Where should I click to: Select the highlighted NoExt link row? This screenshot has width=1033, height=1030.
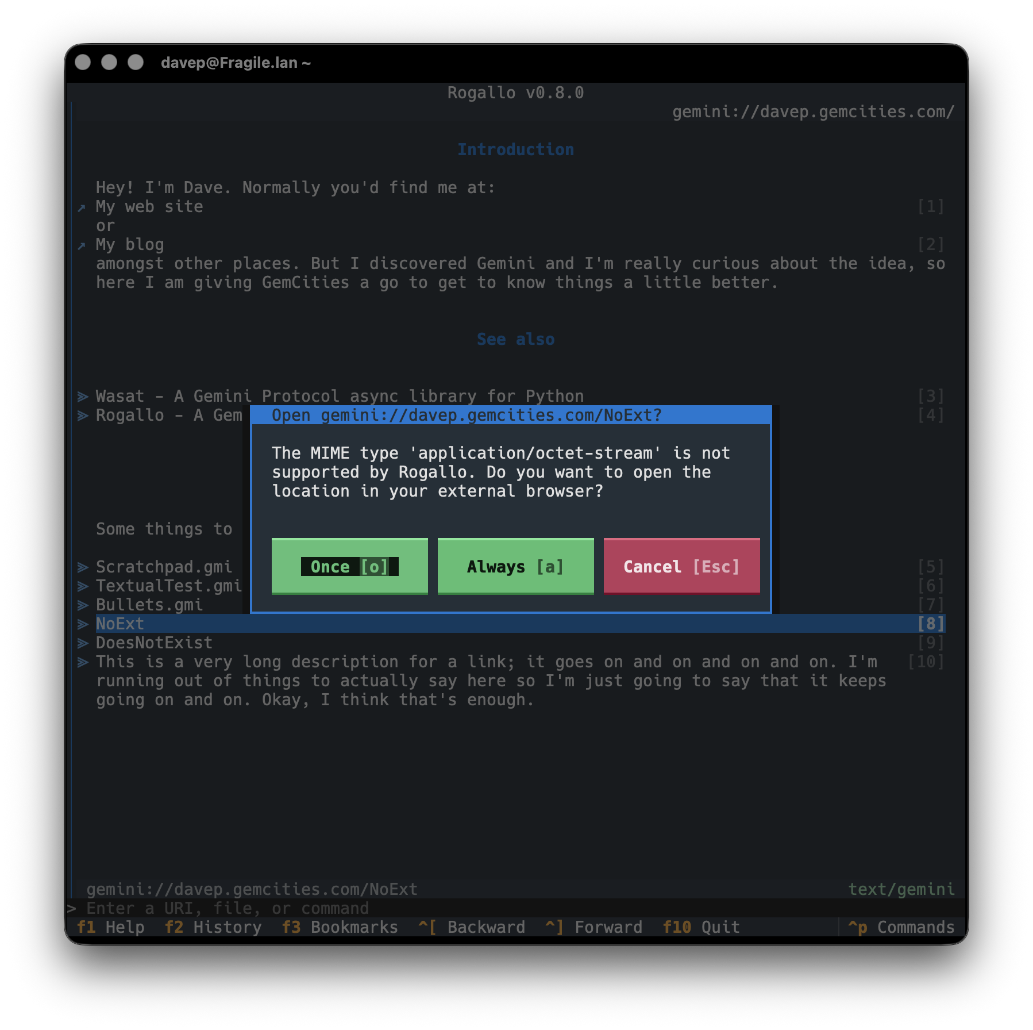pos(511,624)
